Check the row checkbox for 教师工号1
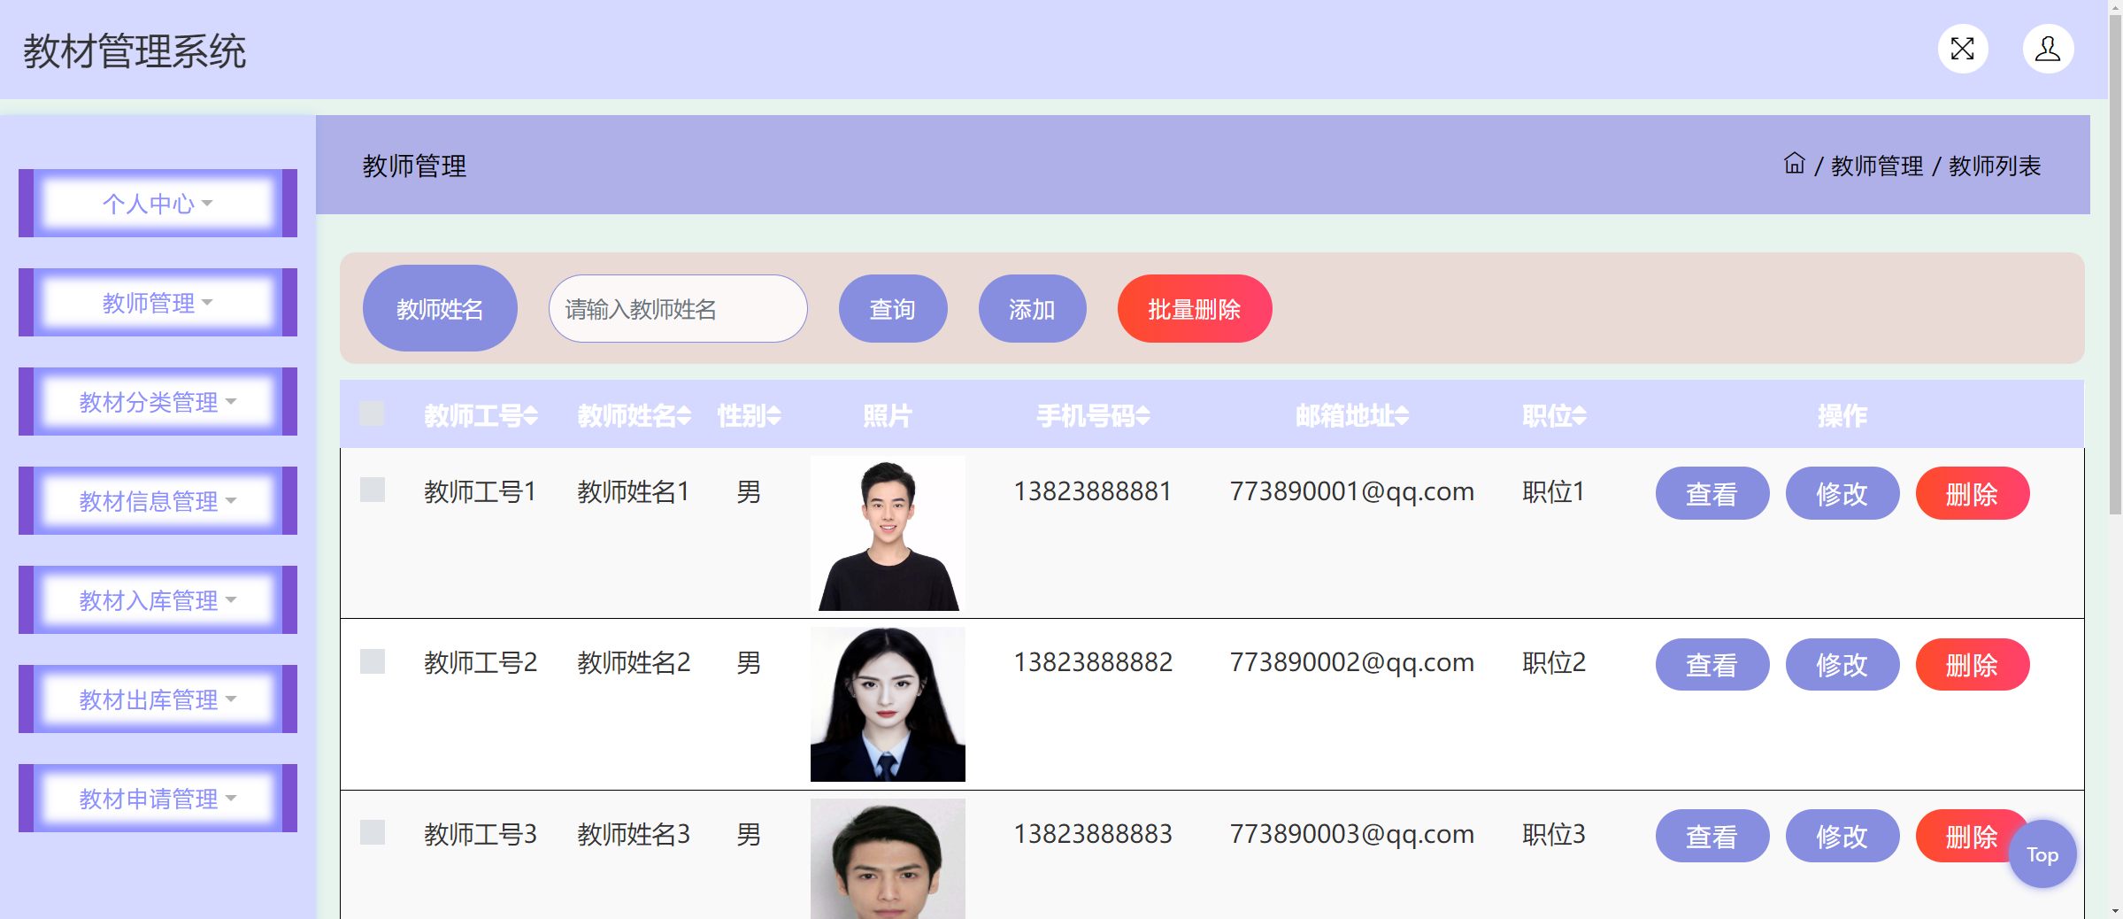Image resolution: width=2123 pixels, height=919 pixels. click(371, 490)
